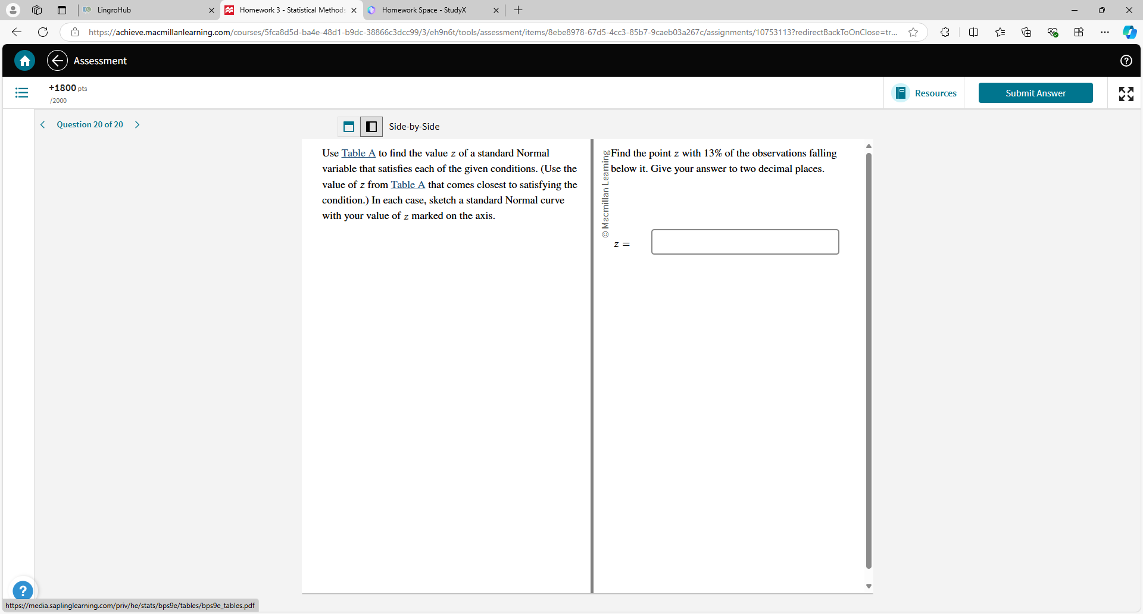
Task: Open browser profile icon
Action: pos(13,10)
